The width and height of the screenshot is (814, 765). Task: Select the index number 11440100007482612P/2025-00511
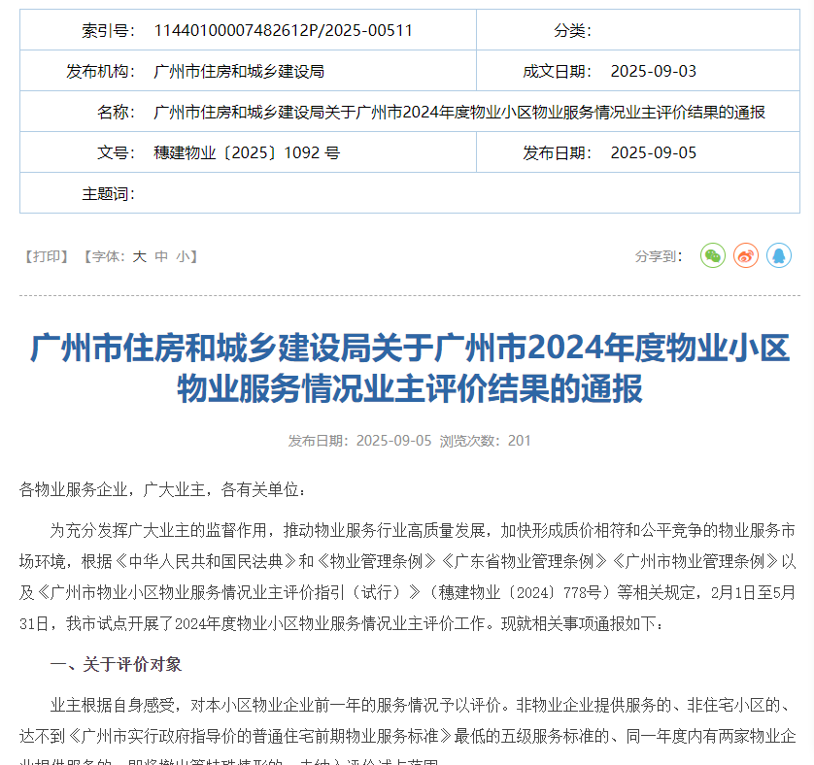(x=283, y=31)
